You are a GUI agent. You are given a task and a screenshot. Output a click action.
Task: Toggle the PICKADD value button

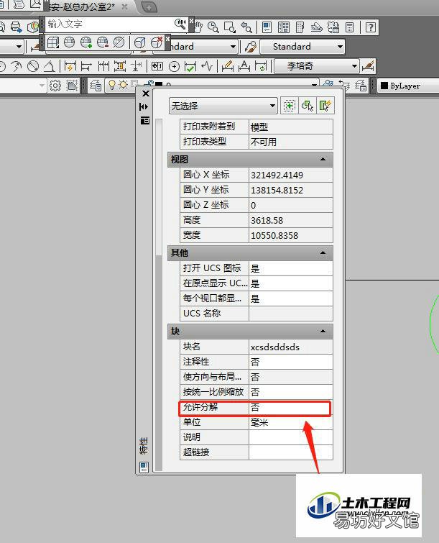click(x=290, y=106)
